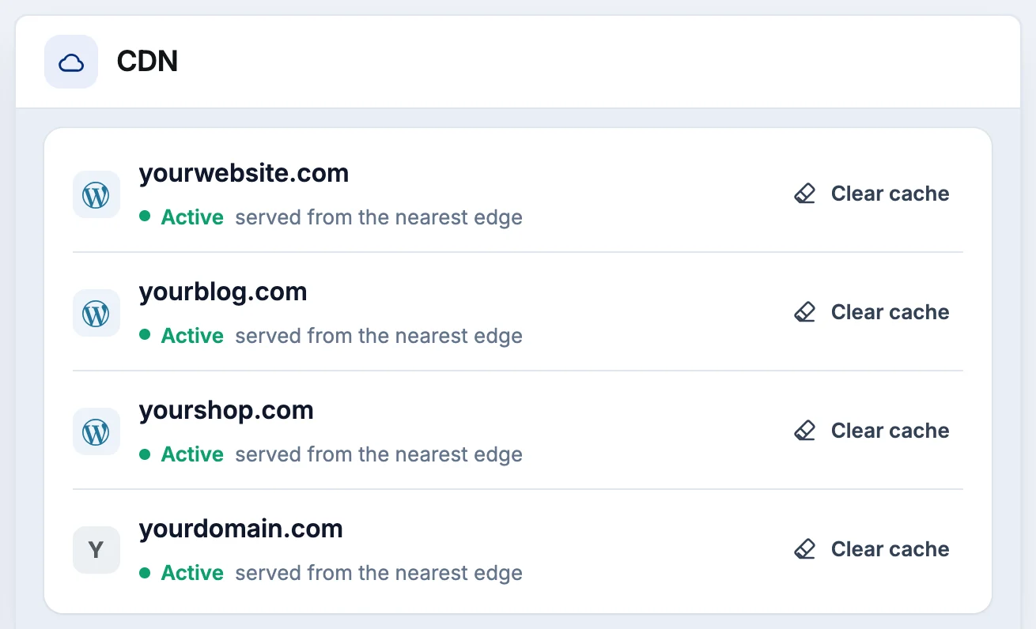Click the Active status of yourwebsite.com
This screenshot has height=629, width=1036.
(x=192, y=217)
